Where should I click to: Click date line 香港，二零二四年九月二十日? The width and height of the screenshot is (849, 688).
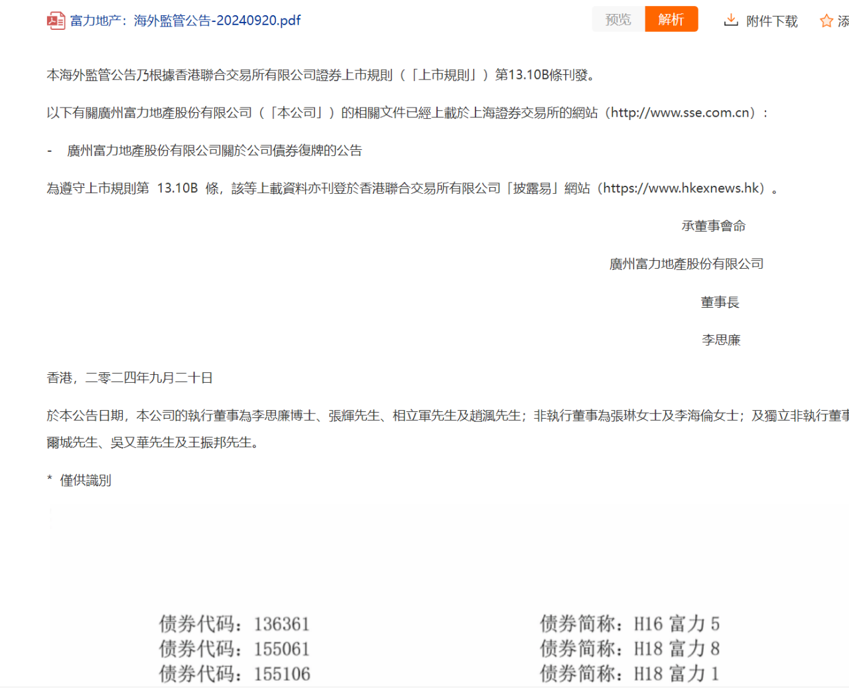pyautogui.click(x=130, y=378)
